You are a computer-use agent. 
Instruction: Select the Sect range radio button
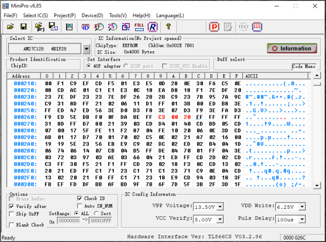[x=96, y=213]
